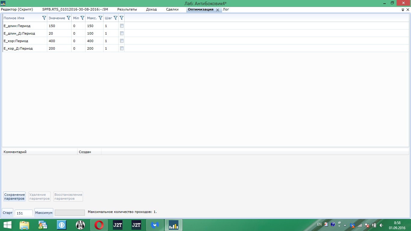
Task: Switch to the Результаты tab
Action: pyautogui.click(x=127, y=9)
